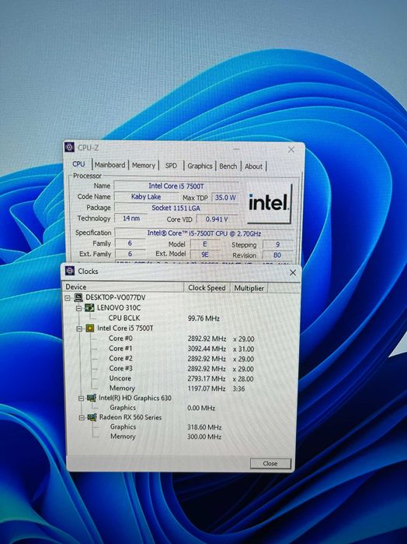This screenshot has height=544, width=407.
Task: Click the 35.0 W Max TDP field
Action: pos(225,198)
